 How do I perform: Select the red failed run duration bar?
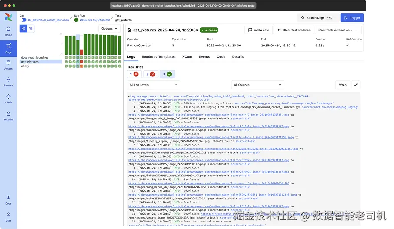coord(82,52)
